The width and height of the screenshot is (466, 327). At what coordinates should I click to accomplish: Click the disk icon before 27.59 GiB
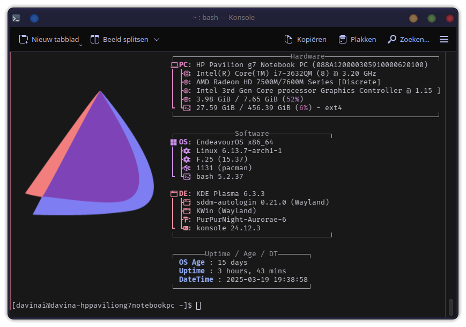187,108
